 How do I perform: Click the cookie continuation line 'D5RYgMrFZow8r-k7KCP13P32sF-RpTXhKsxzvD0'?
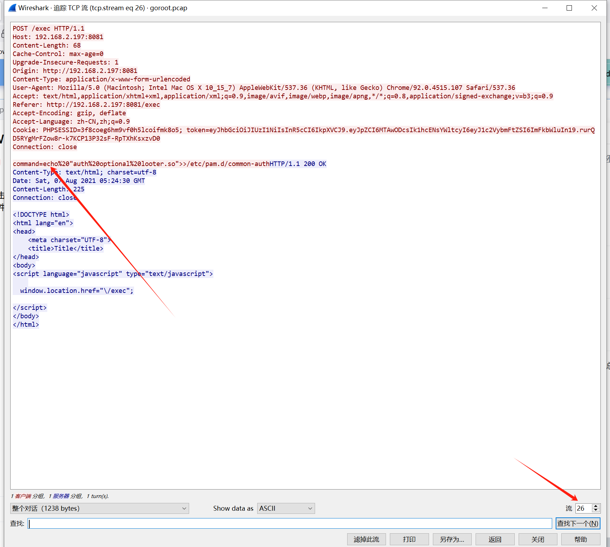pos(86,139)
